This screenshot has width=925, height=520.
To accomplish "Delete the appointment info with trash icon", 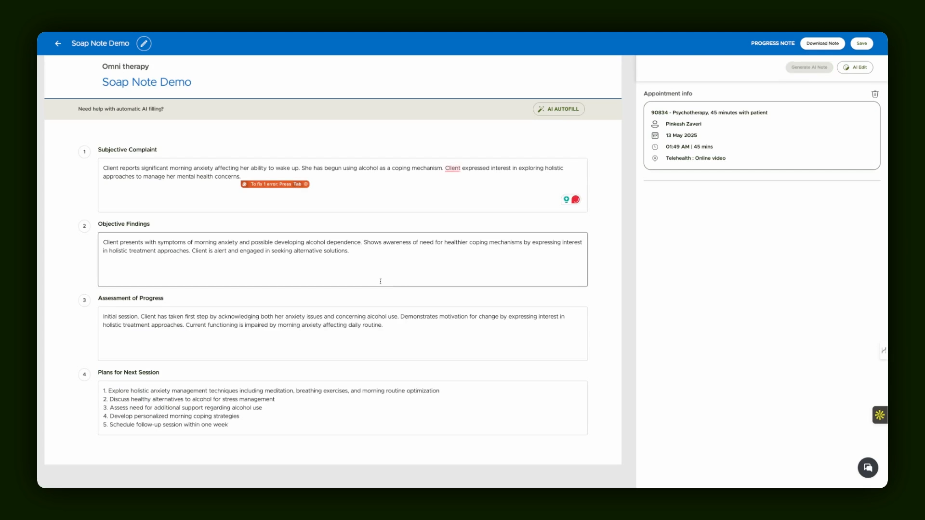I will coord(875,94).
